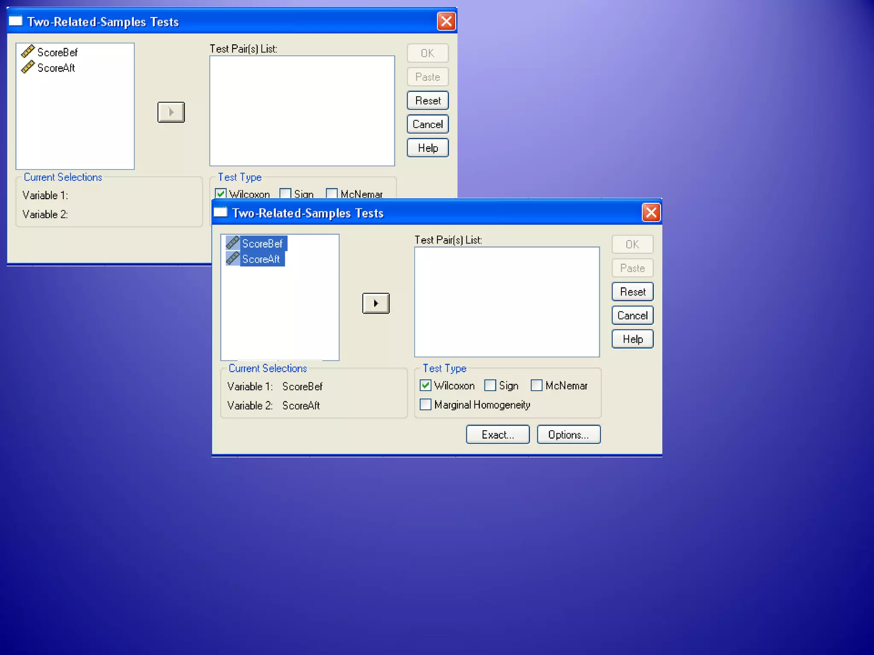874x655 pixels.
Task: Click inside the front Test Pair(s) List box
Action: click(x=507, y=302)
